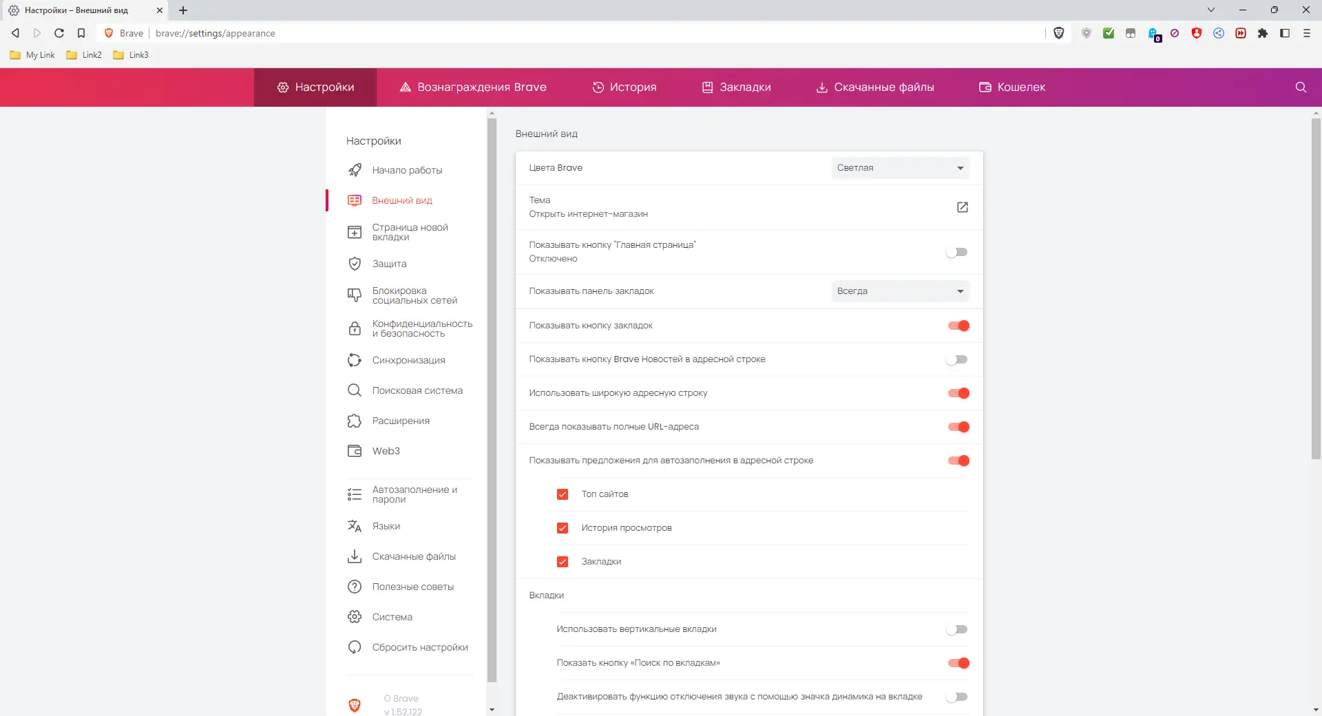Uncheck the Топ сайтов checkbox
Image resolution: width=1322 pixels, height=716 pixels.
coord(563,494)
